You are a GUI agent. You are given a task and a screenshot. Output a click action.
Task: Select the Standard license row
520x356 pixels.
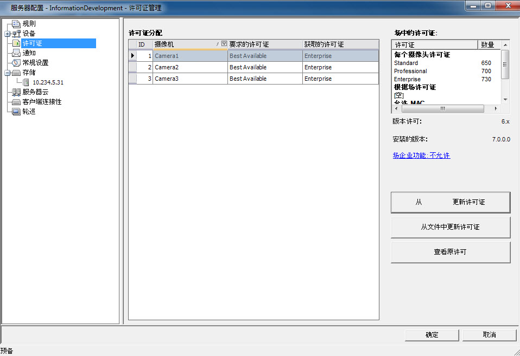pyautogui.click(x=446, y=63)
